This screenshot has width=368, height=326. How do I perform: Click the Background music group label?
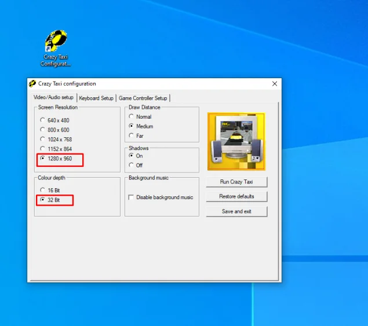coord(148,178)
